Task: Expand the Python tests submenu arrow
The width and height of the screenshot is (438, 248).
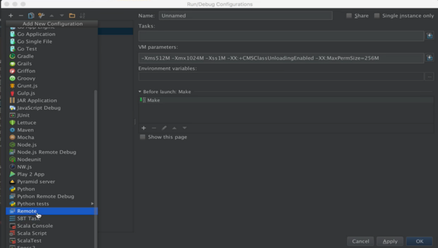Action: click(x=92, y=204)
